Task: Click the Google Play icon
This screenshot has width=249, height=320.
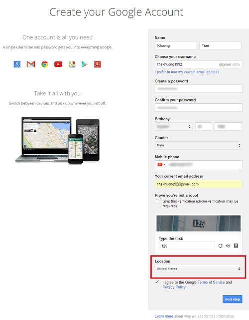Action: click(85, 64)
